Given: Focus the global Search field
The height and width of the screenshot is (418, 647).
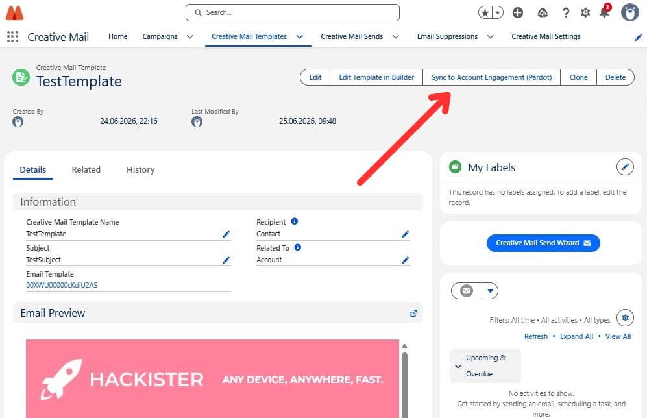Looking at the screenshot, I should pyautogui.click(x=293, y=13).
